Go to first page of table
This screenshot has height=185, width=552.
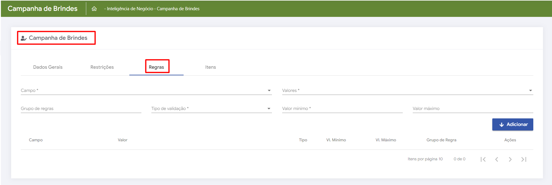[x=483, y=159]
